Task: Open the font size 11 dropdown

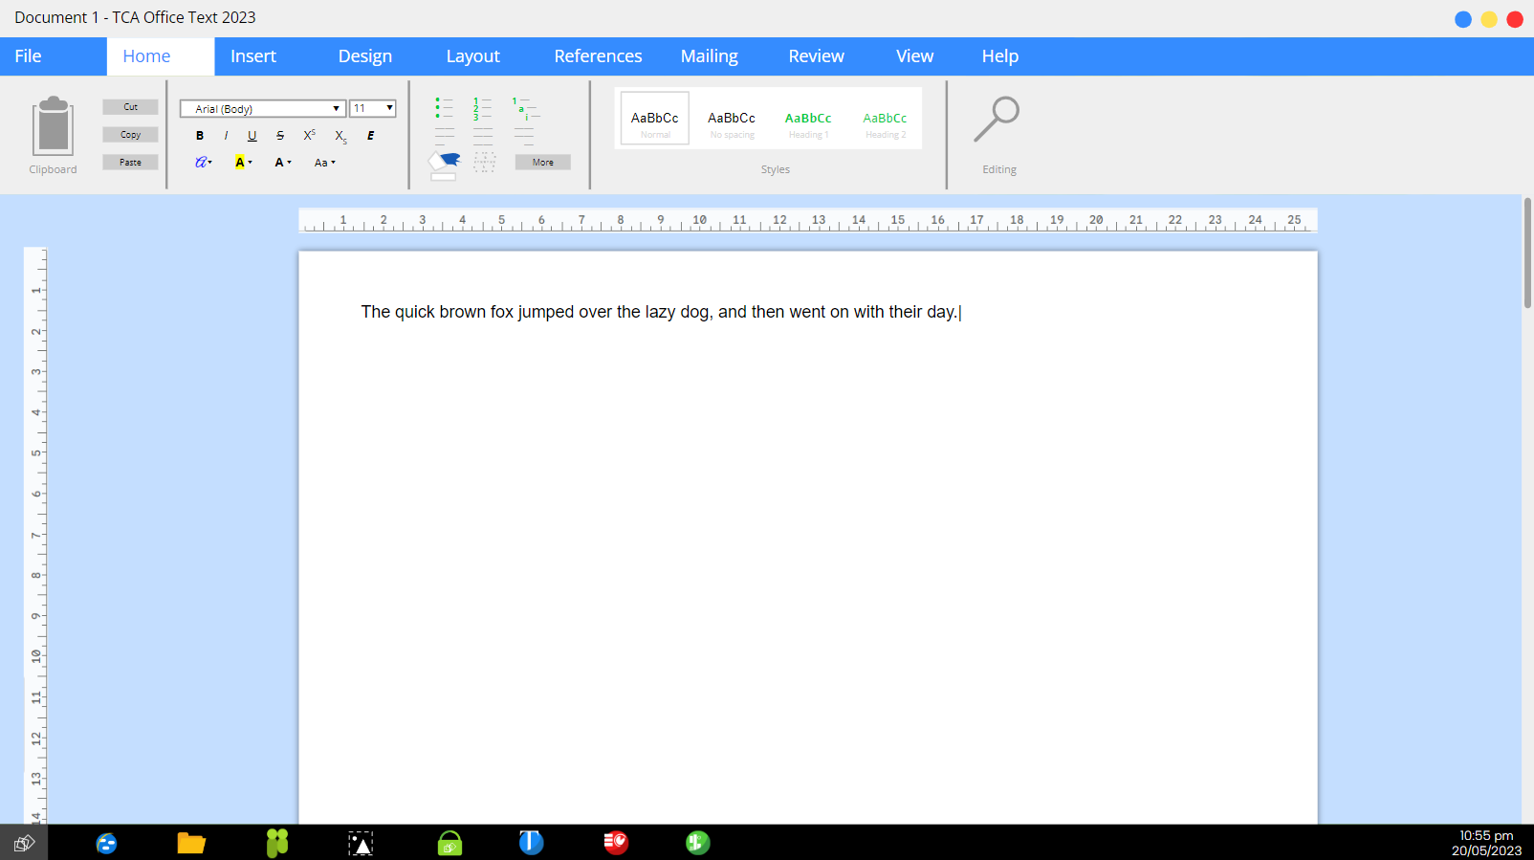Action: tap(373, 109)
